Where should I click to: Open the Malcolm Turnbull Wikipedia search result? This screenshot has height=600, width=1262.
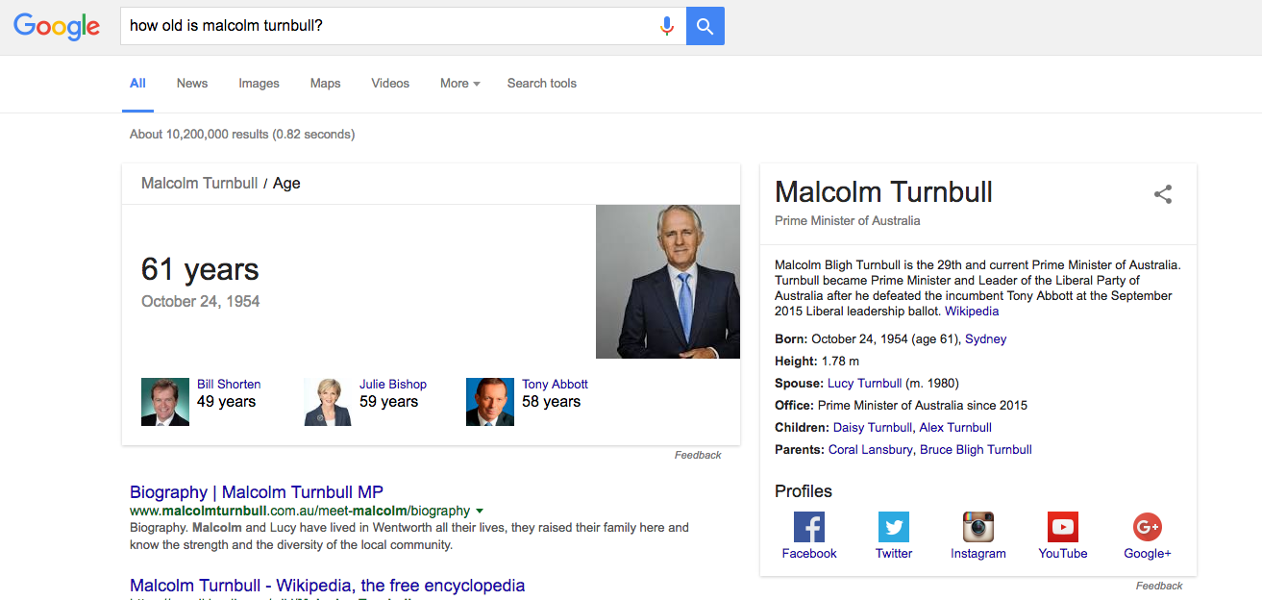pyautogui.click(x=328, y=586)
